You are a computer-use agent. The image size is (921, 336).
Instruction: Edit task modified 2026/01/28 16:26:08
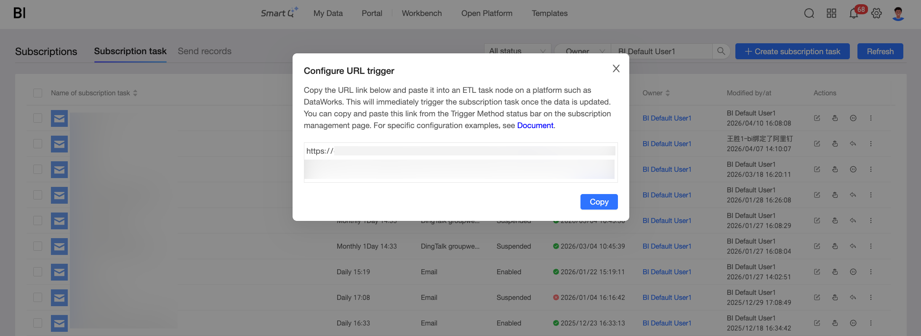[x=817, y=195]
